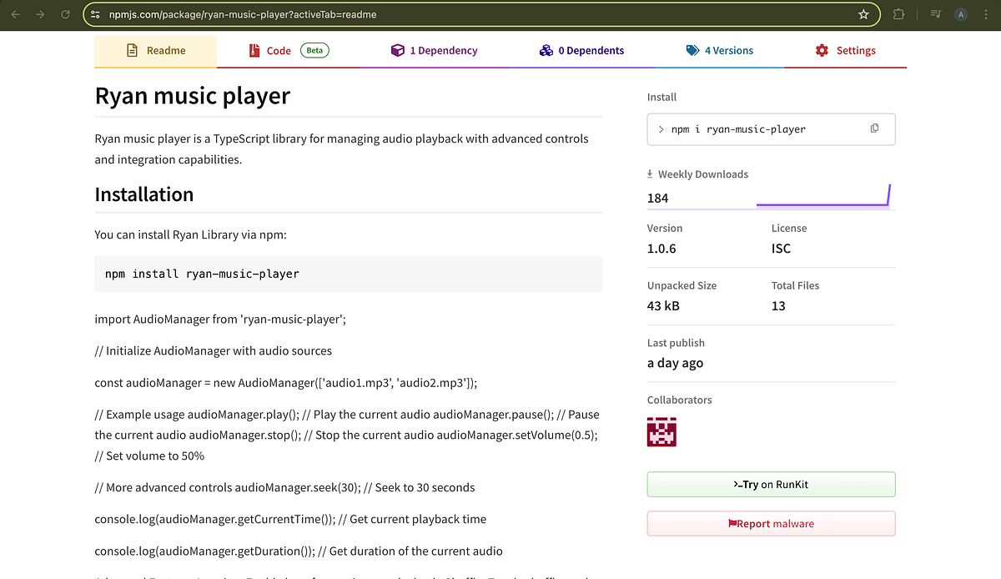
Task: Open the 4 Versions tab
Action: [x=720, y=50]
